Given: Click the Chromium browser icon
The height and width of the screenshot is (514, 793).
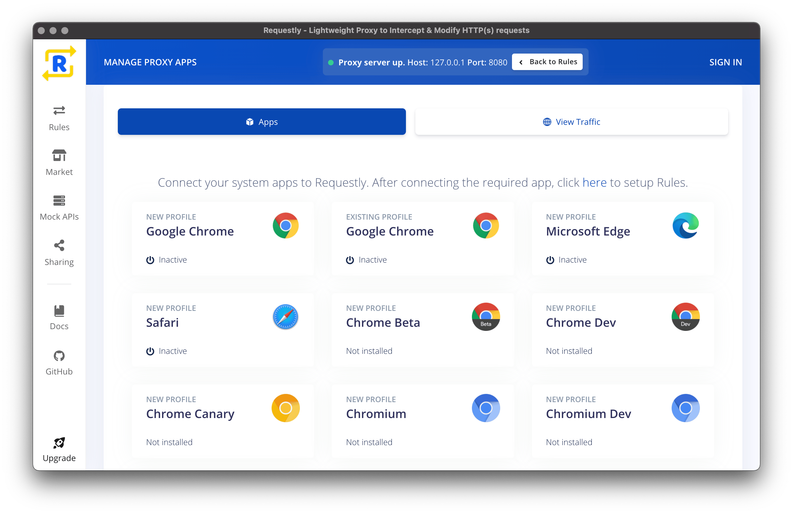Looking at the screenshot, I should click(486, 408).
